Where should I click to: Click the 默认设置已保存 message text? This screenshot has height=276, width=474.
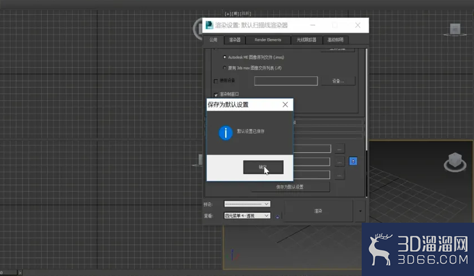pyautogui.click(x=250, y=131)
